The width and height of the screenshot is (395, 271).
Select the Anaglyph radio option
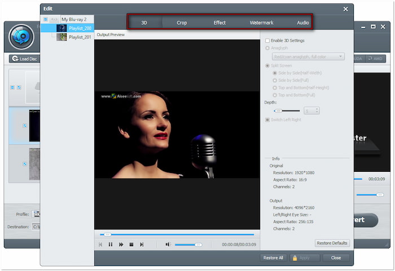[267, 48]
